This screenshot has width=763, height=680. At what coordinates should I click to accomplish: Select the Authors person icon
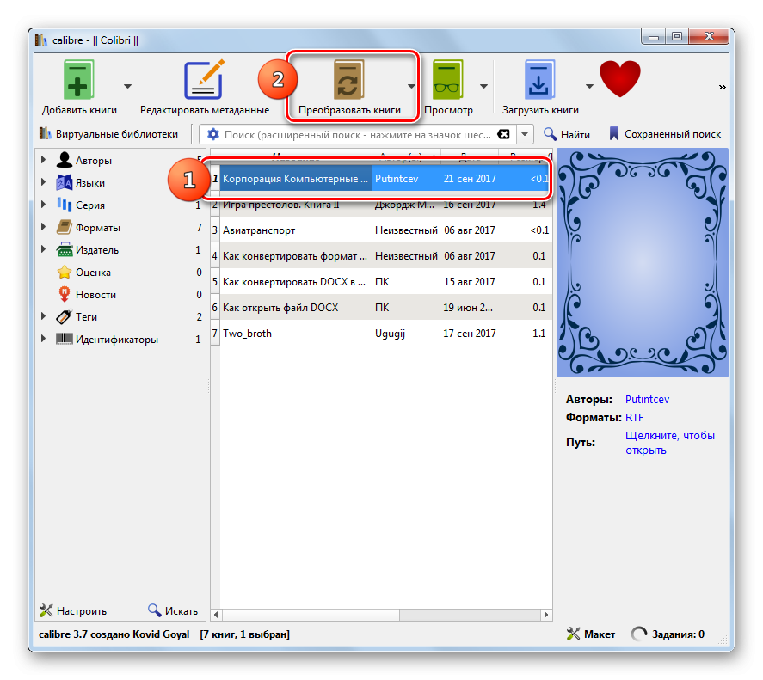65,160
